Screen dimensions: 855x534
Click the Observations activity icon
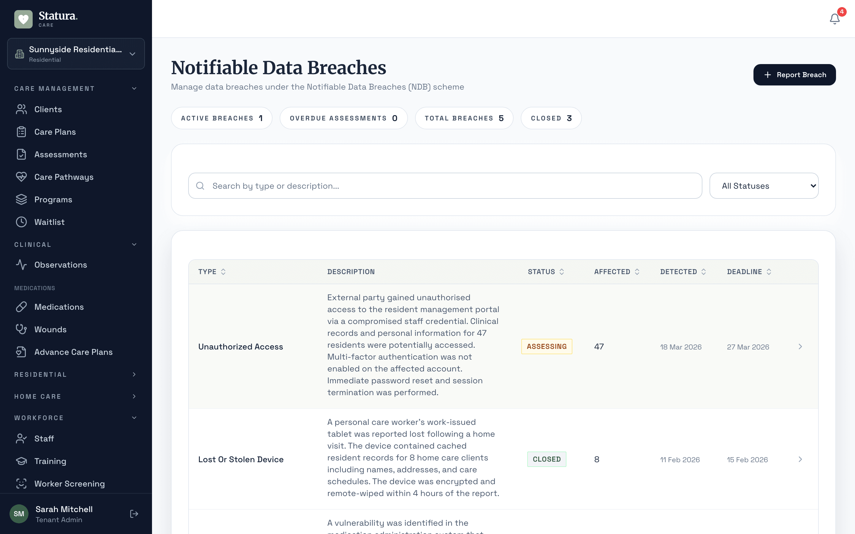(21, 265)
